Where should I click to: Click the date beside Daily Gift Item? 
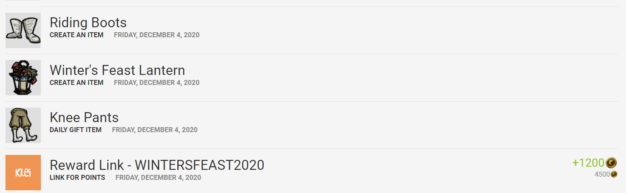[155, 130]
